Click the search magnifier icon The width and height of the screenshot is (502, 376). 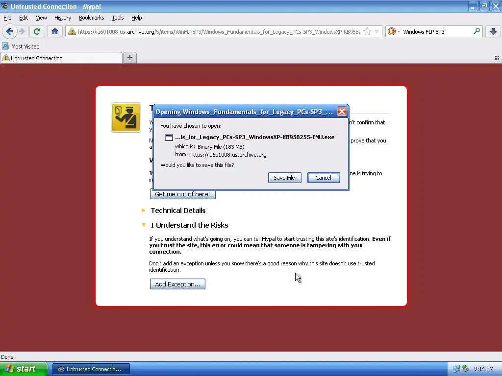477,31
